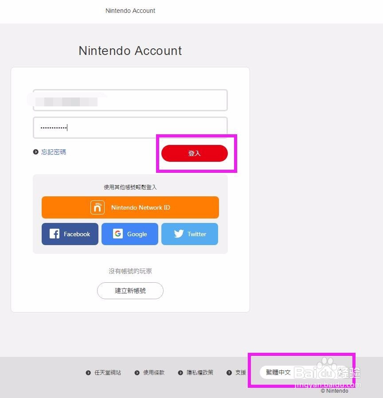This screenshot has height=398, width=383.
Task: Click the 建立新帳號 create account button
Action: click(130, 291)
